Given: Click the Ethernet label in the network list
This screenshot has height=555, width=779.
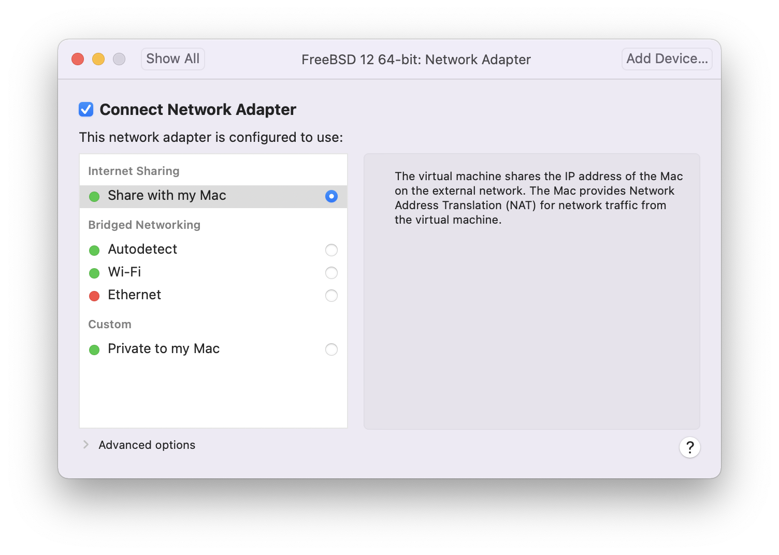Looking at the screenshot, I should click(x=134, y=295).
